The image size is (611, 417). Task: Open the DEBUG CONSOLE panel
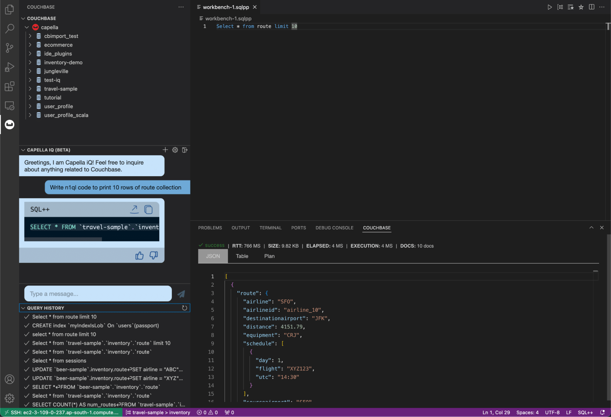[334, 228]
